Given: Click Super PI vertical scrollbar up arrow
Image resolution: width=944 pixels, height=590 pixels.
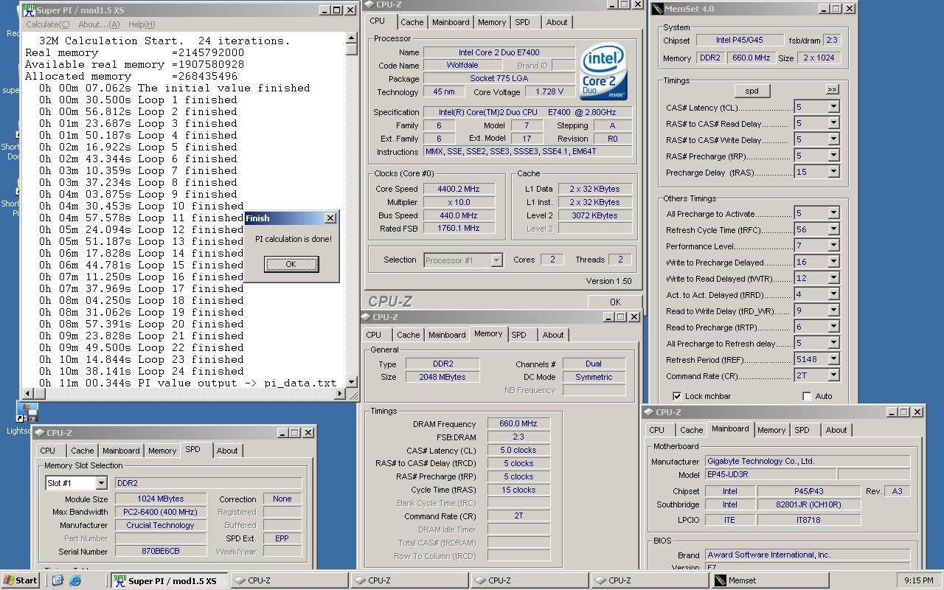Looking at the screenshot, I should pyautogui.click(x=351, y=38).
